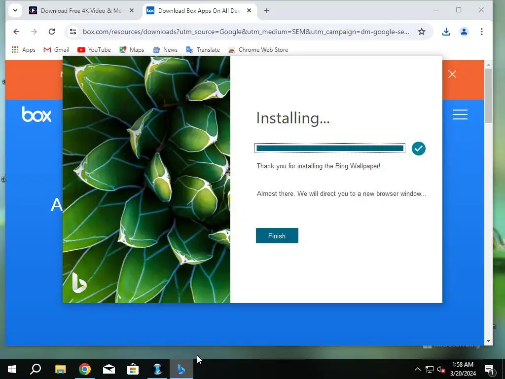Screen dimensions: 505x379
Task: Click the box.com URL address bar
Action: 246,32
